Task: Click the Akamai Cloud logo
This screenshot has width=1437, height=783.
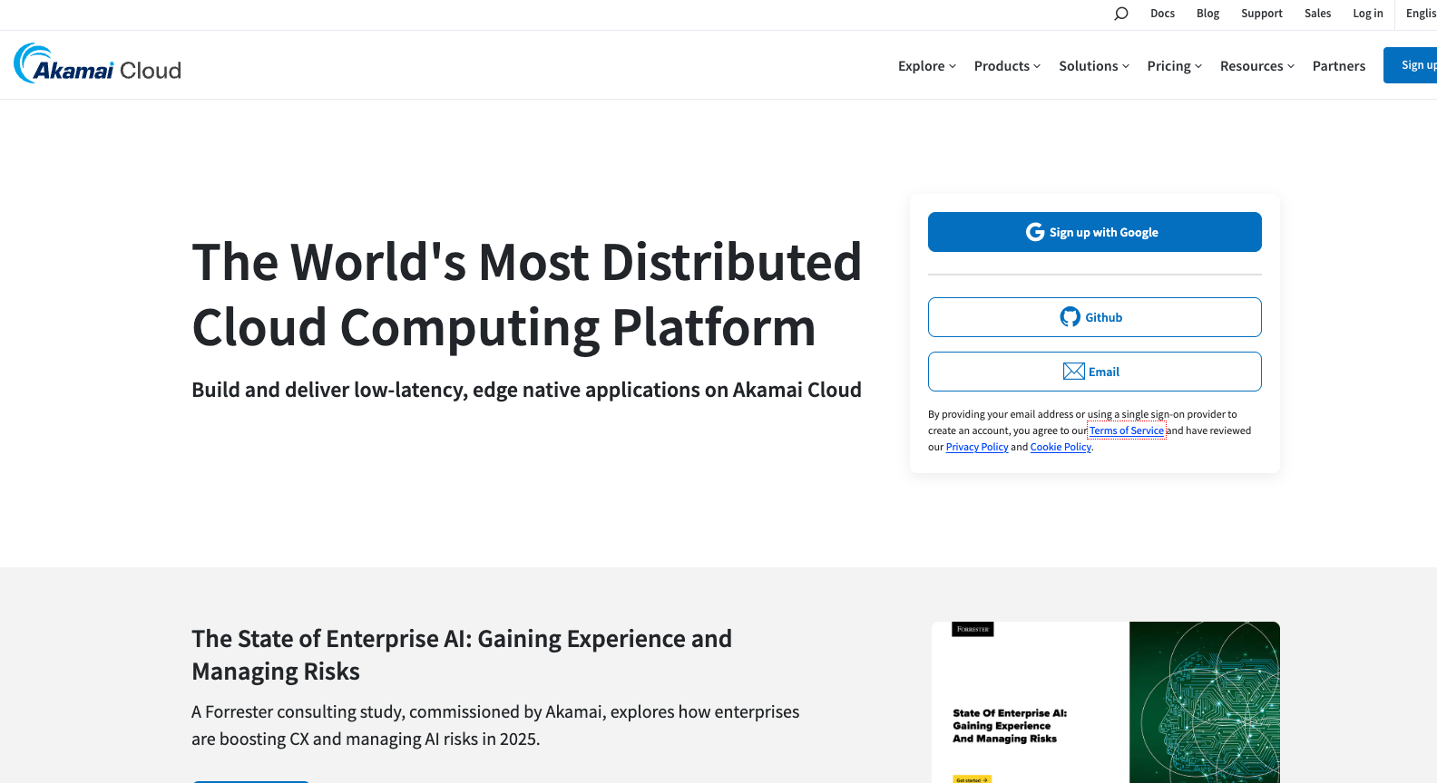Action: (97, 63)
